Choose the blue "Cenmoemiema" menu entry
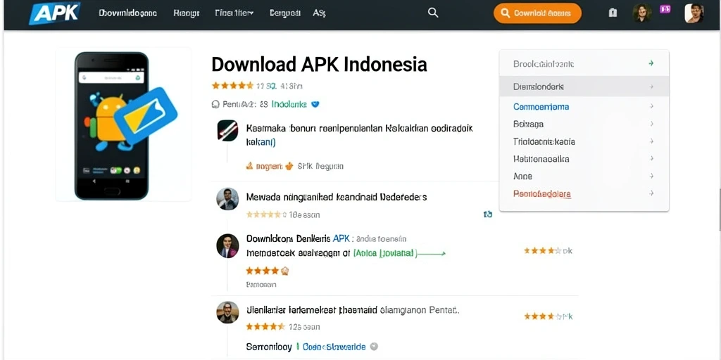The image size is (721, 360). pos(541,107)
